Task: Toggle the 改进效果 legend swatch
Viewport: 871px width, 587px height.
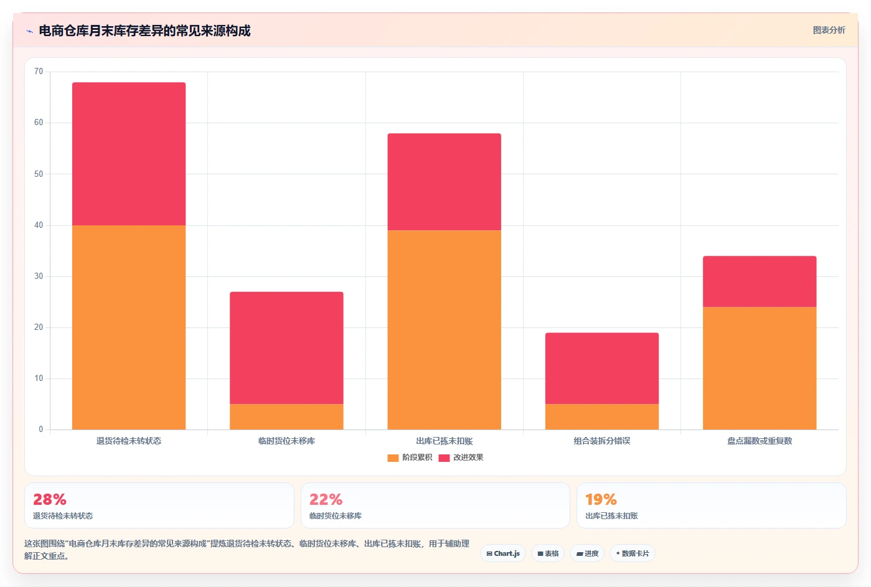Action: 444,458
